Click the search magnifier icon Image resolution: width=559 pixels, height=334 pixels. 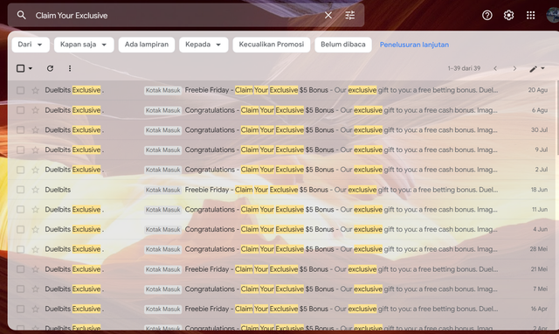(x=21, y=15)
